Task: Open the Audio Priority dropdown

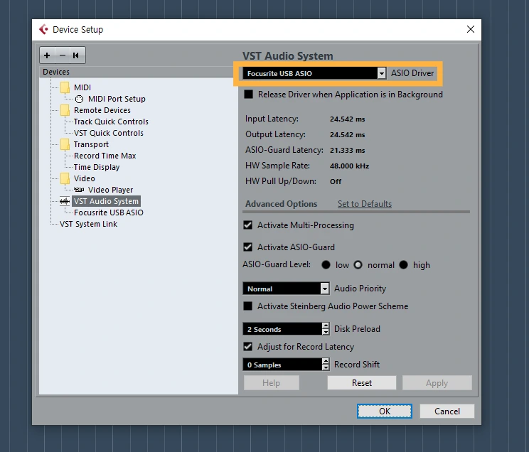Action: point(324,289)
